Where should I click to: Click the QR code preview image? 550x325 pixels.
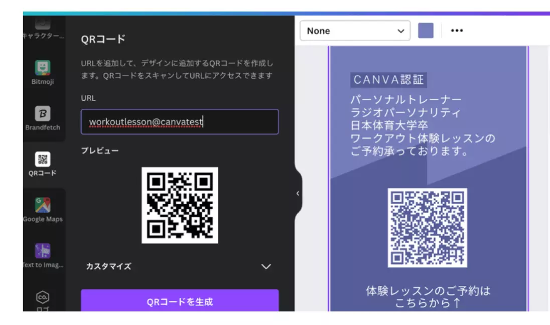(x=180, y=205)
